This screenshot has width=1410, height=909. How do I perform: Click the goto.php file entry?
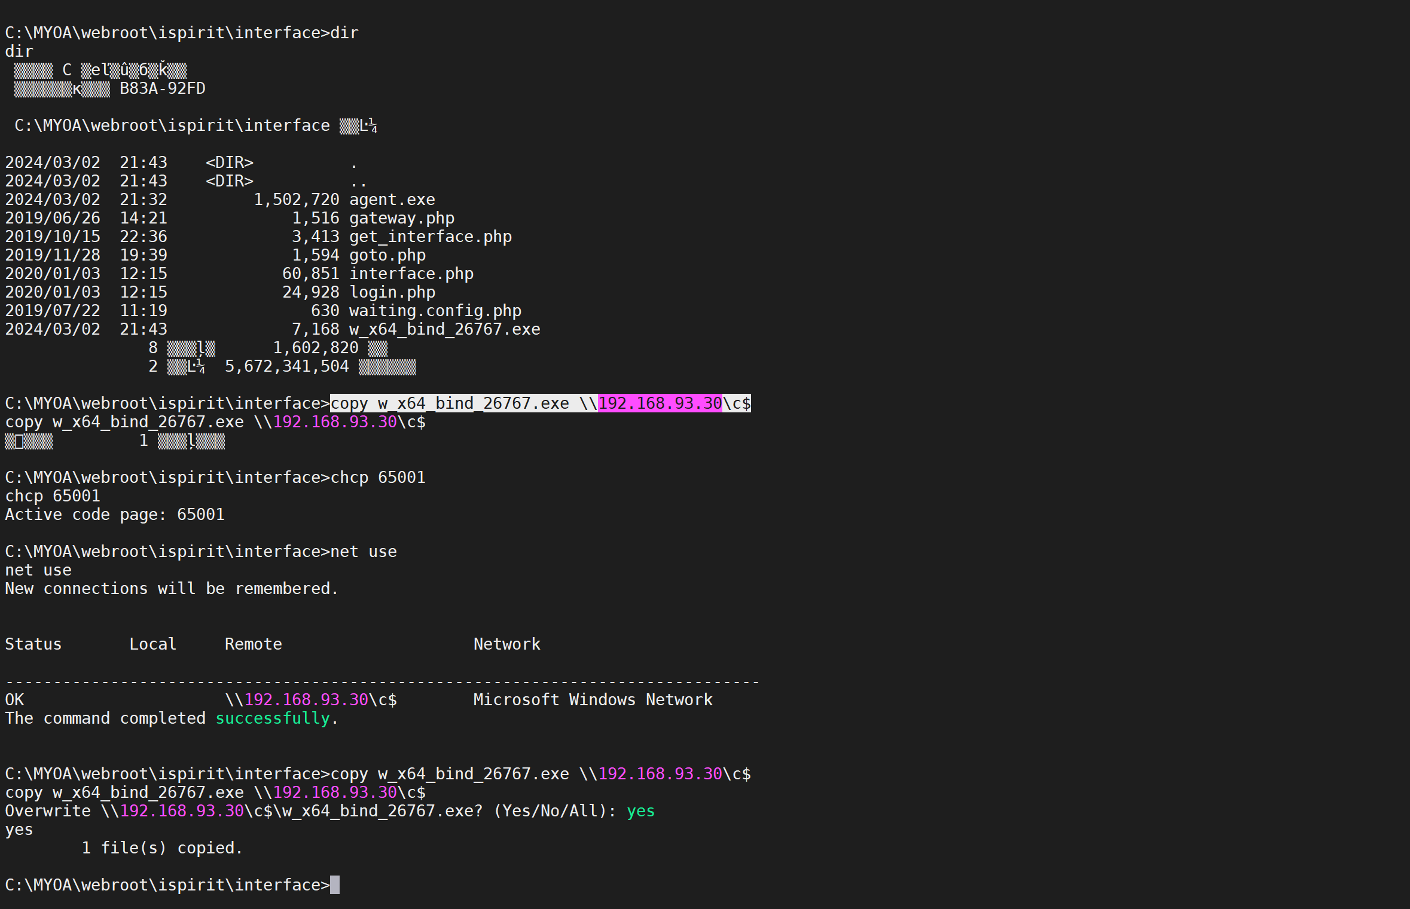387,255
